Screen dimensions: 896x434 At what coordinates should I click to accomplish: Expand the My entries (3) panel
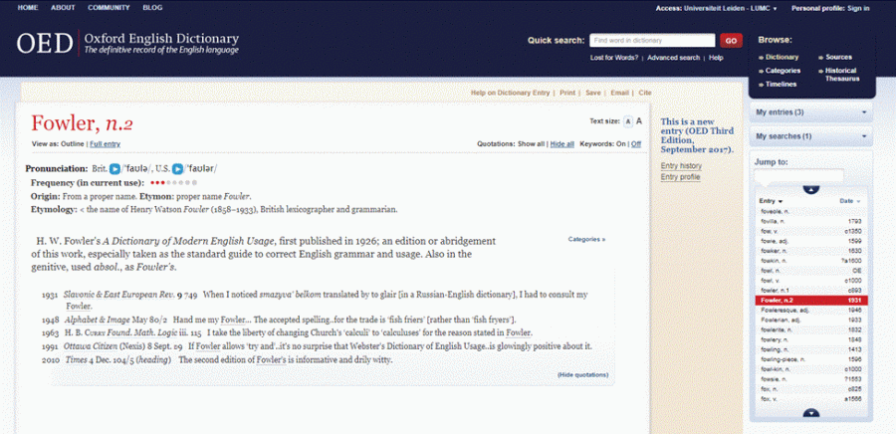coord(810,111)
